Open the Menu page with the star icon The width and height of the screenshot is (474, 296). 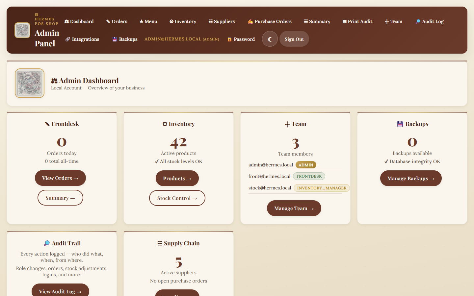click(148, 21)
